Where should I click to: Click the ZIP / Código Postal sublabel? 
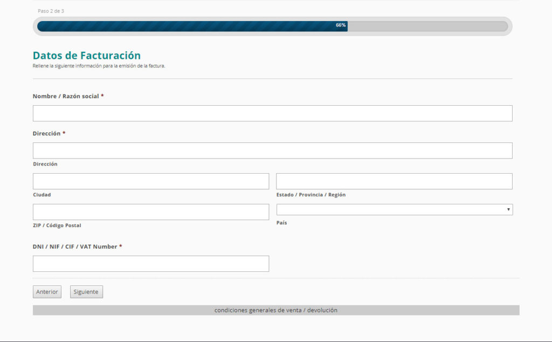(x=57, y=225)
